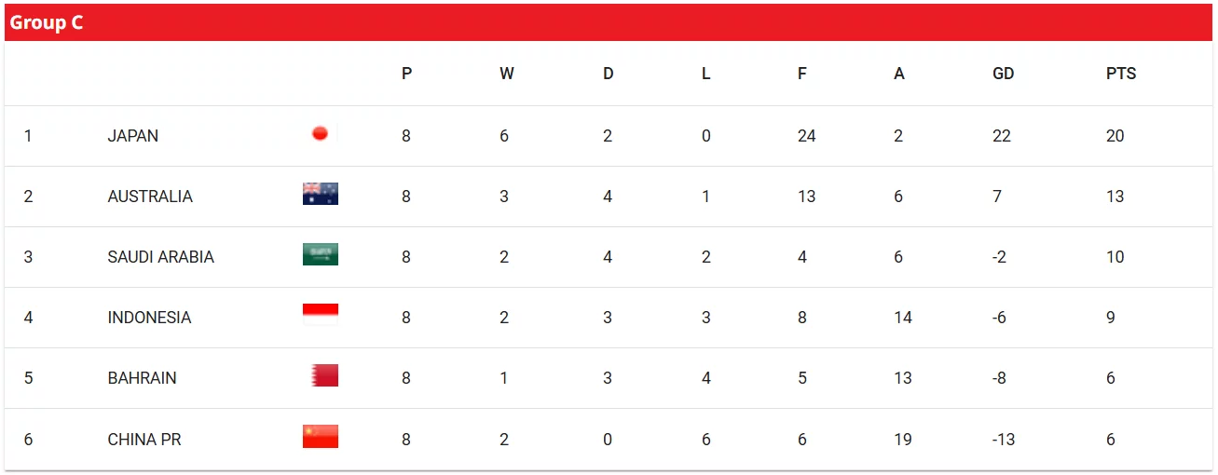Image resolution: width=1218 pixels, height=475 pixels.
Task: Click Japan's 24 goals-for value
Action: [806, 136]
